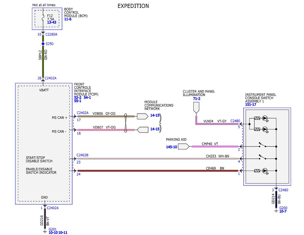Open FCIM page reference 54-1
This screenshot has width=304, height=235.
click(87, 97)
